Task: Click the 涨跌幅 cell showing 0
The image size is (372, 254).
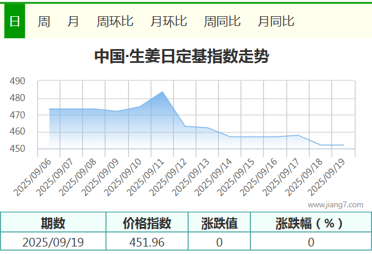Action: [x=311, y=242]
